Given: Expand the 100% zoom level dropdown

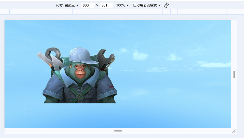Looking at the screenshot, I should coord(122,5).
